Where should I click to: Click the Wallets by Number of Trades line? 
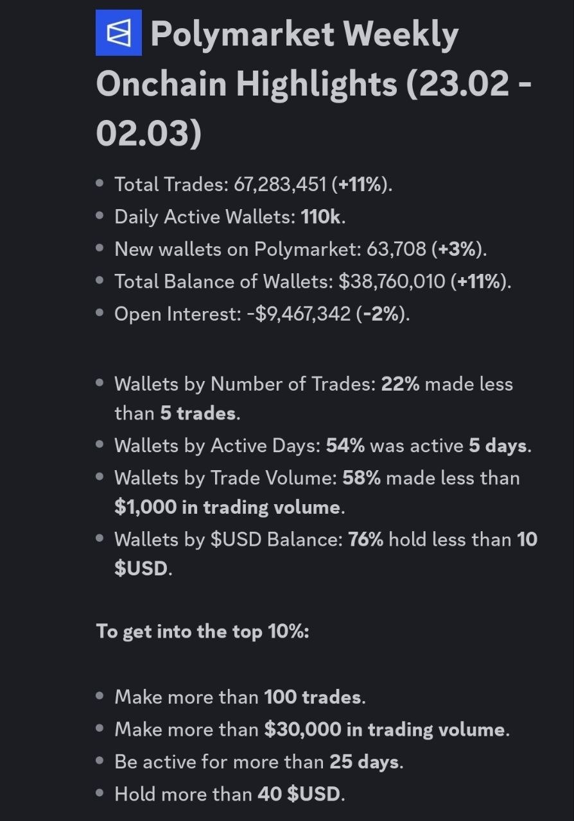click(313, 398)
